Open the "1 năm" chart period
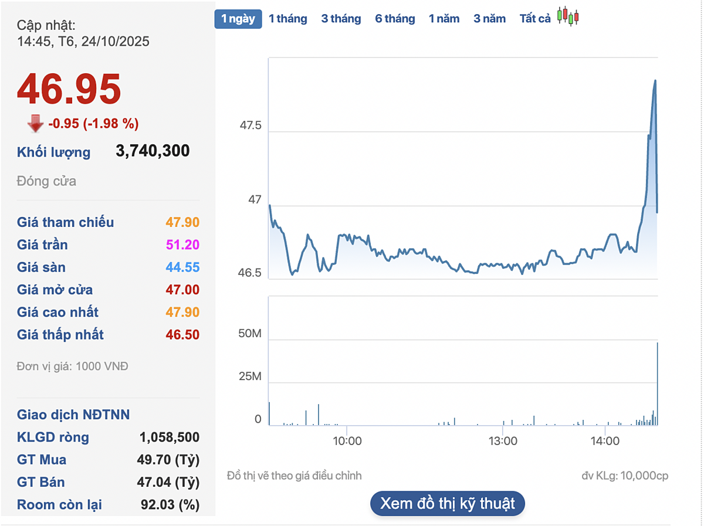 point(444,18)
